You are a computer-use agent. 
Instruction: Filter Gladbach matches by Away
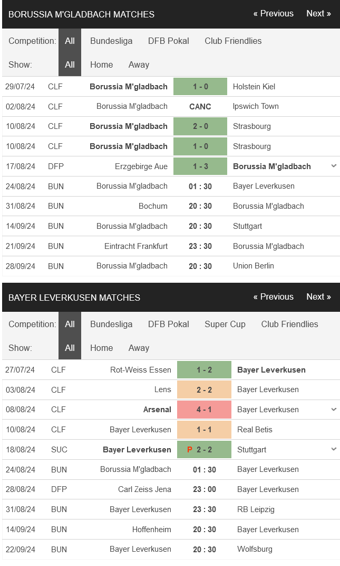point(139,64)
